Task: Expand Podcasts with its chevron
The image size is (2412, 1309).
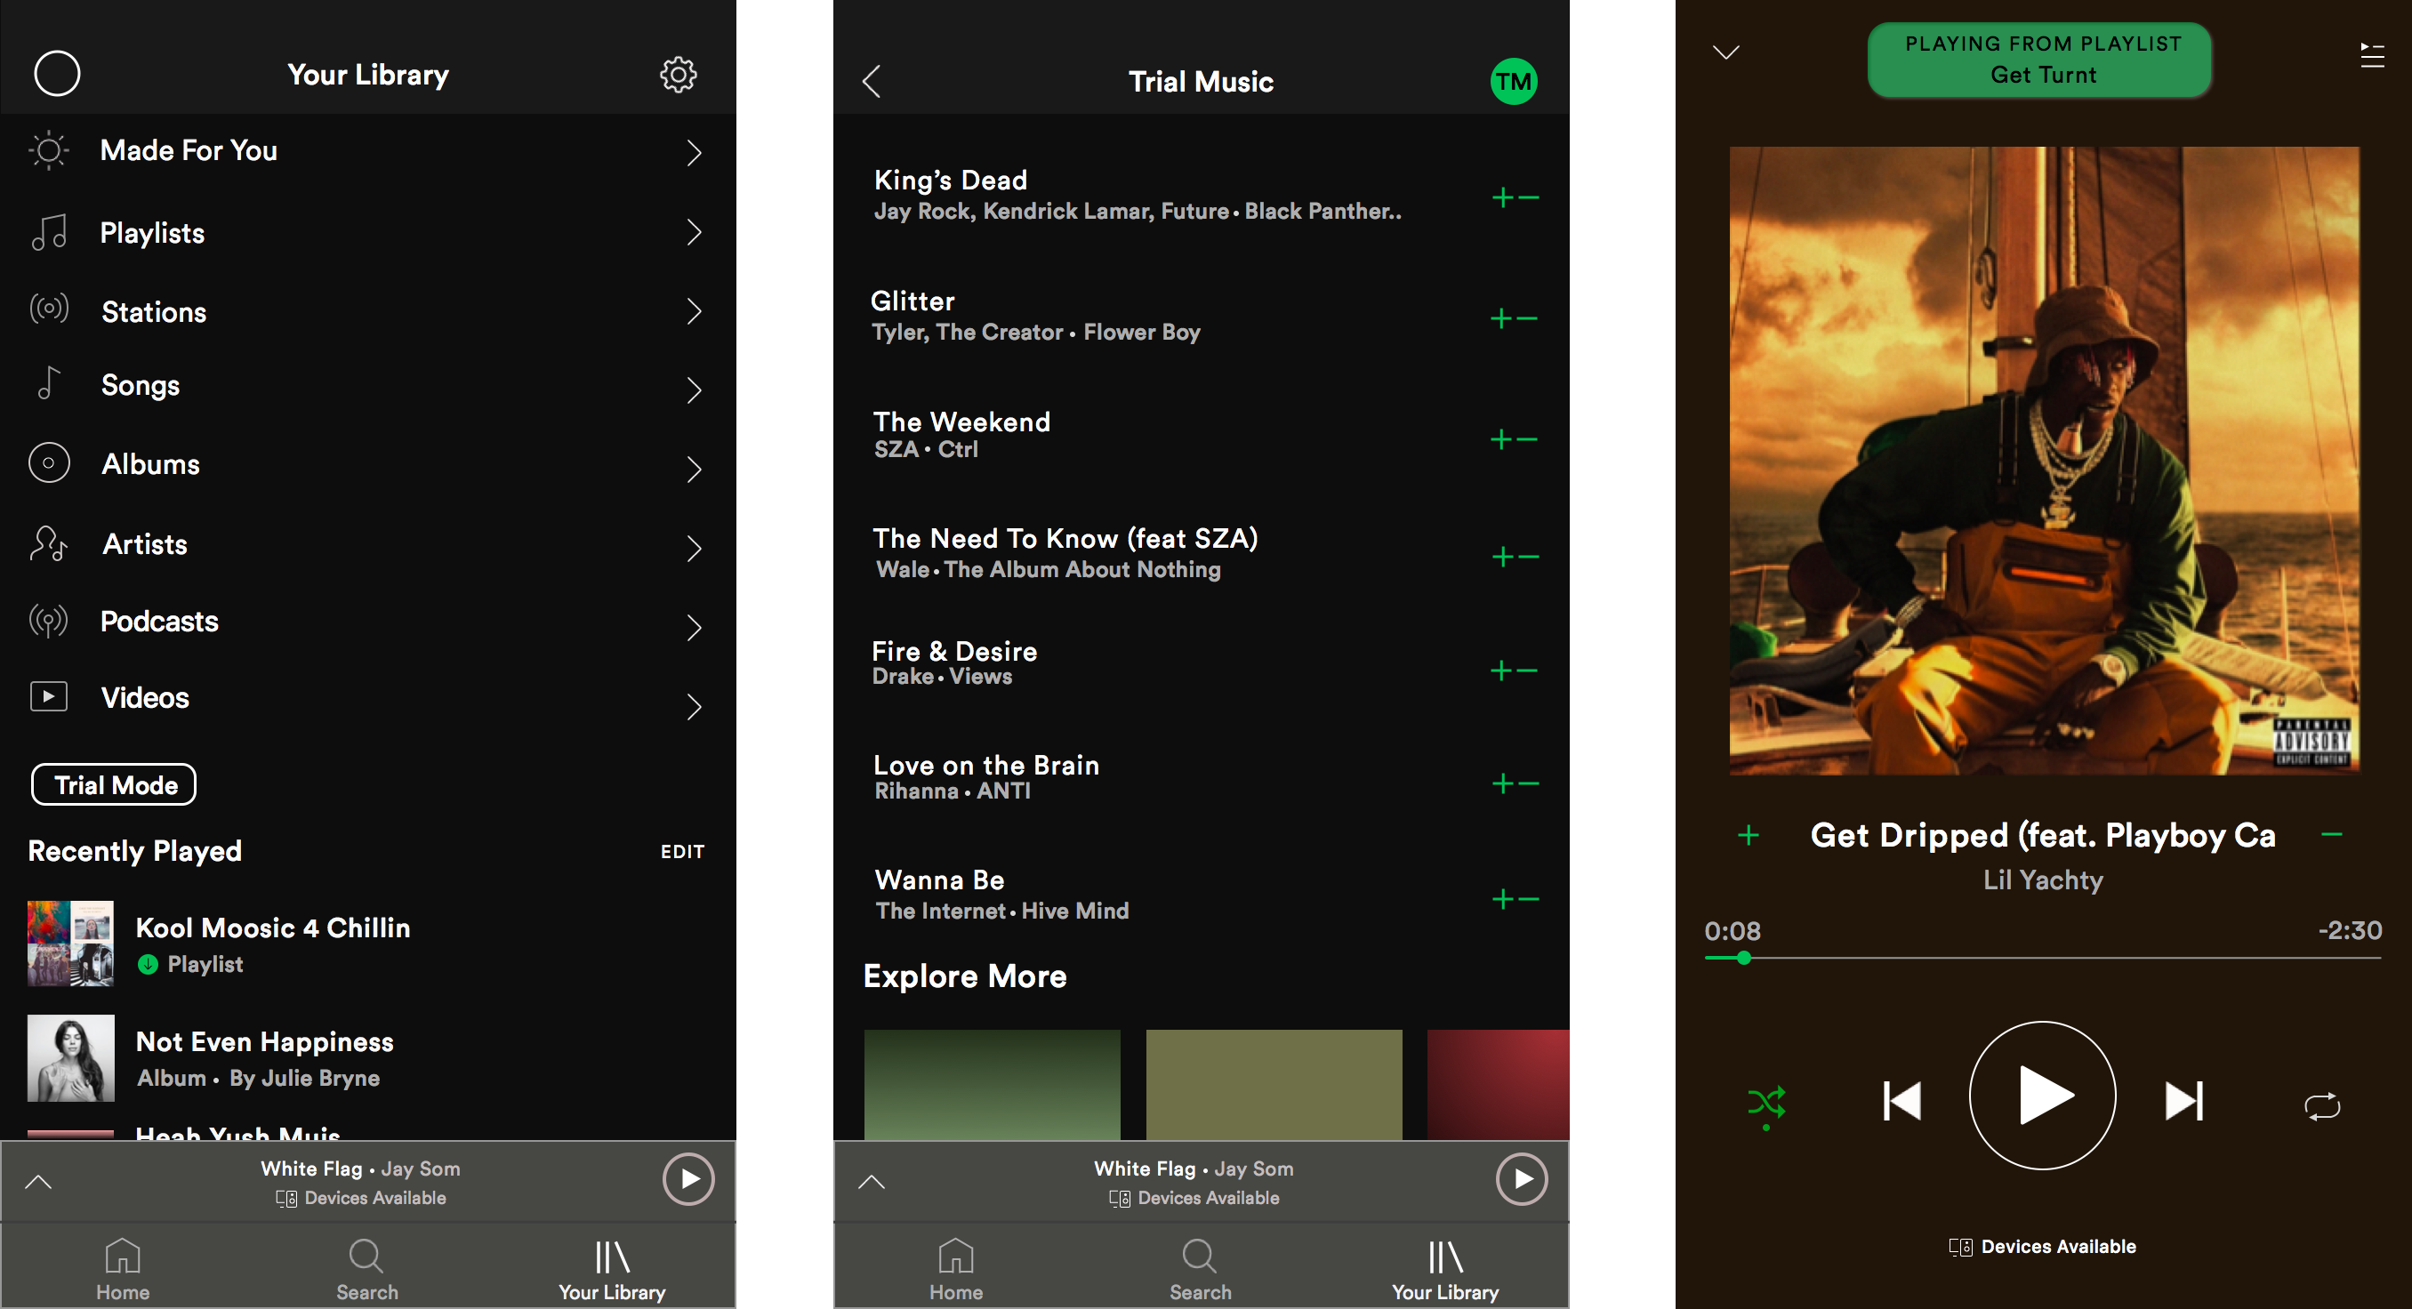Action: (694, 627)
